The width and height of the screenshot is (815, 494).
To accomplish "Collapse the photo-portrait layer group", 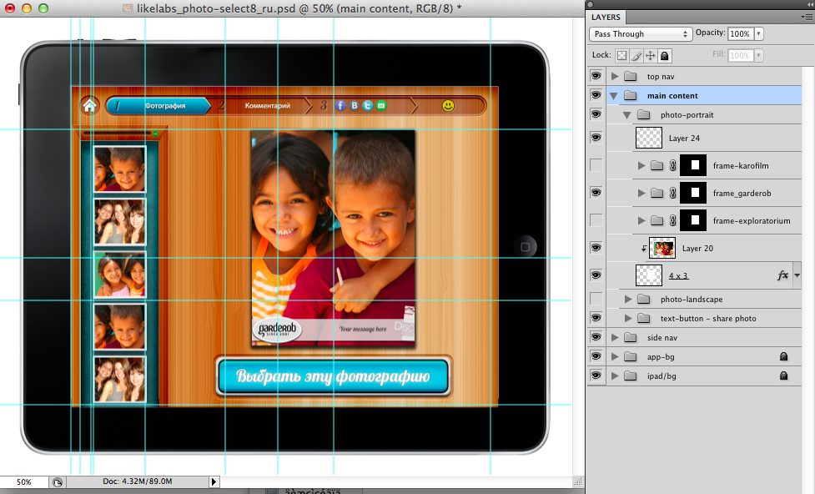I will point(627,114).
